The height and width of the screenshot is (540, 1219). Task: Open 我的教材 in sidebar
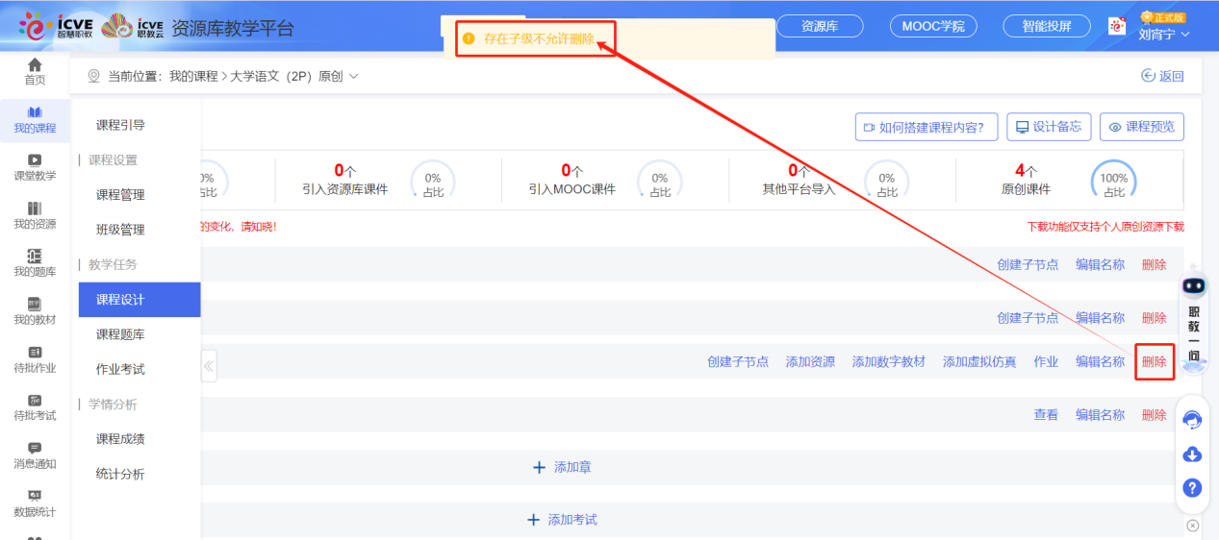pos(35,311)
